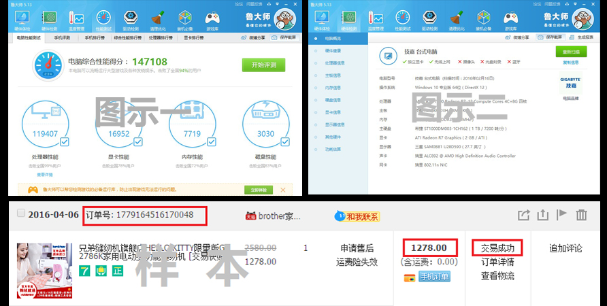Click the 和我联系 contact seller icon

(357, 216)
